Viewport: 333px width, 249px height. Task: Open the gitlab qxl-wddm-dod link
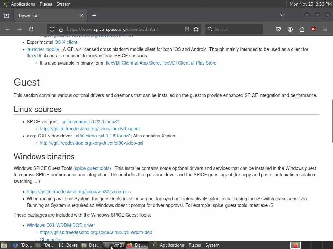click(96, 232)
